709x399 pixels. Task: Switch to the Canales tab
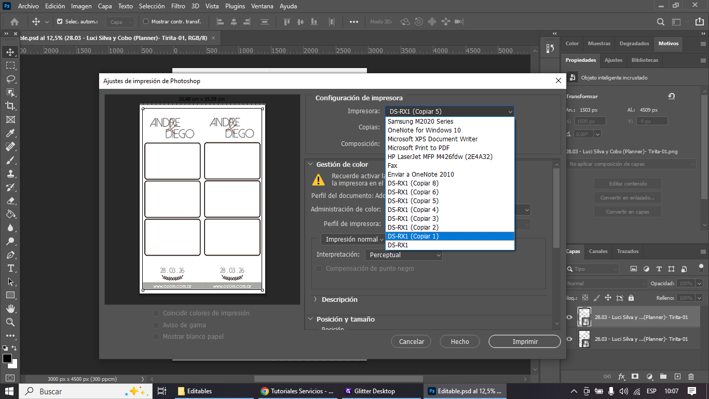point(598,251)
